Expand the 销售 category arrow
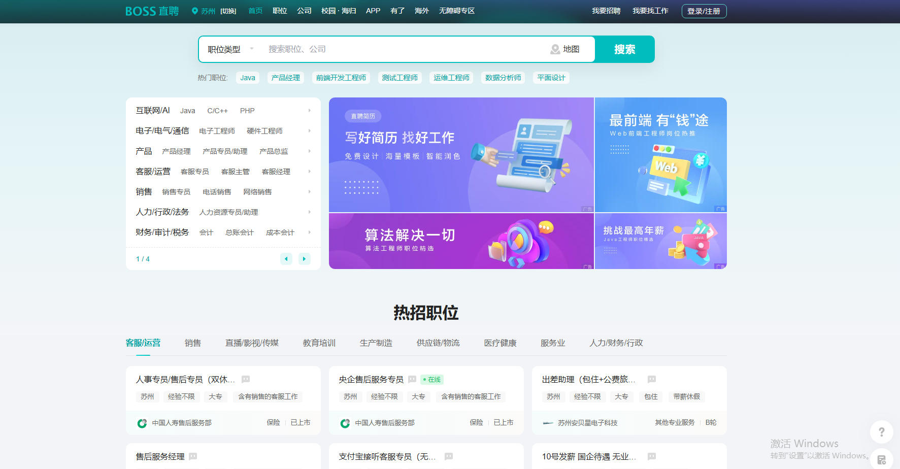The image size is (900, 469). pyautogui.click(x=310, y=191)
